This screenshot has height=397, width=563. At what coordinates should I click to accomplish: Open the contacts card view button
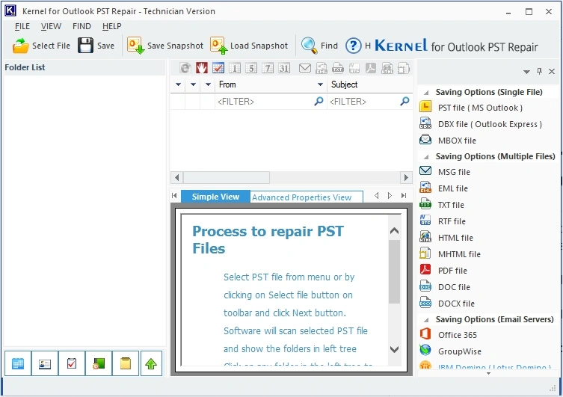pos(45,363)
